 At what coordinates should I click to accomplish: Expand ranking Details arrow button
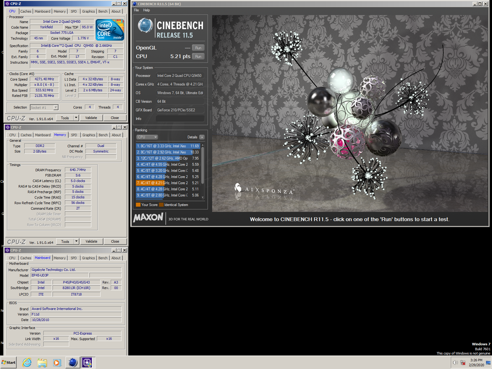[x=202, y=137]
